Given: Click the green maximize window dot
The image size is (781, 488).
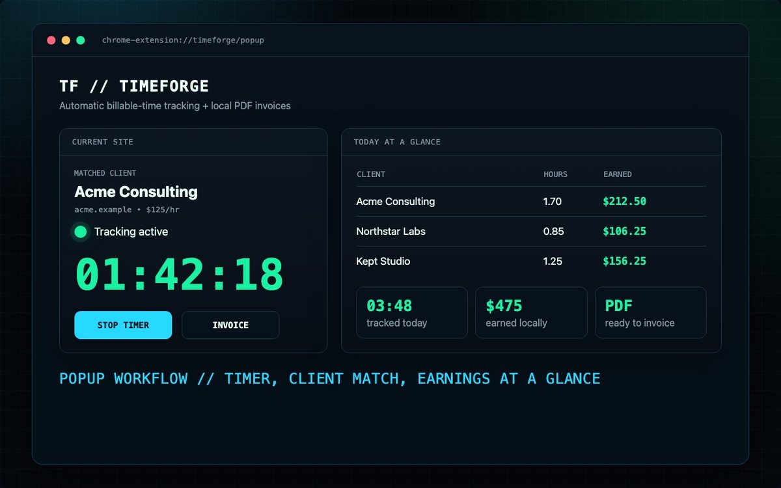Looking at the screenshot, I should pos(81,40).
